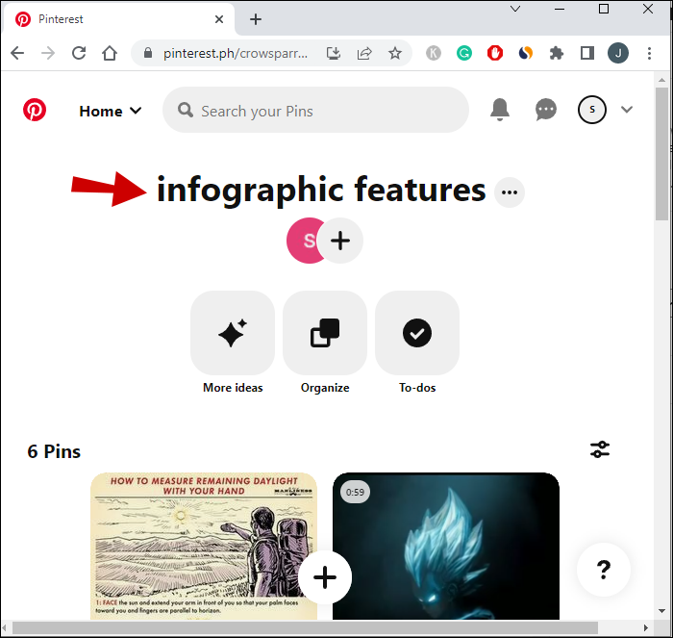The image size is (673, 638).
Task: Click horizontal scrollbar right arrow
Action: (x=646, y=627)
